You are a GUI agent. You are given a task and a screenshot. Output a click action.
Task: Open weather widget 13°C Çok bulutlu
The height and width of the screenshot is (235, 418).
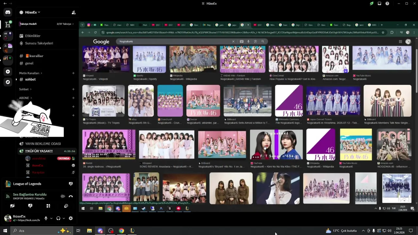point(341,231)
